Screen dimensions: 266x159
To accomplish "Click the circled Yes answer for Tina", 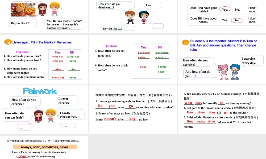I will tap(225, 10).
